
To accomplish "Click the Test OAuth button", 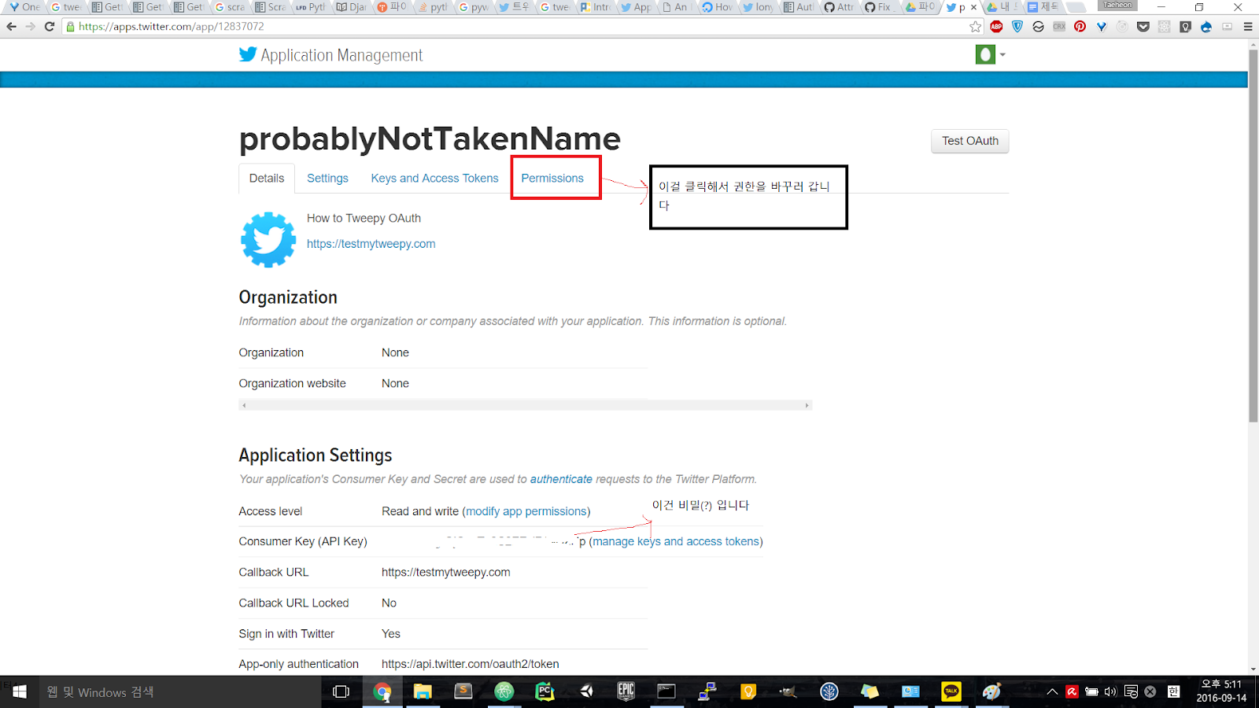I will [970, 141].
